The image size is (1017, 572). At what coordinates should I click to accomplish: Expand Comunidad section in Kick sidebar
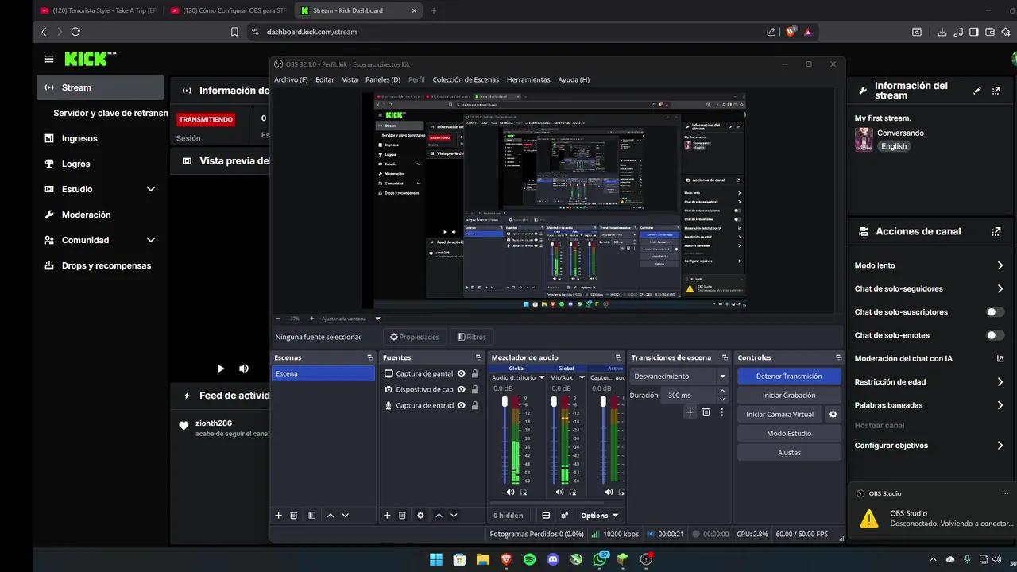coord(151,240)
